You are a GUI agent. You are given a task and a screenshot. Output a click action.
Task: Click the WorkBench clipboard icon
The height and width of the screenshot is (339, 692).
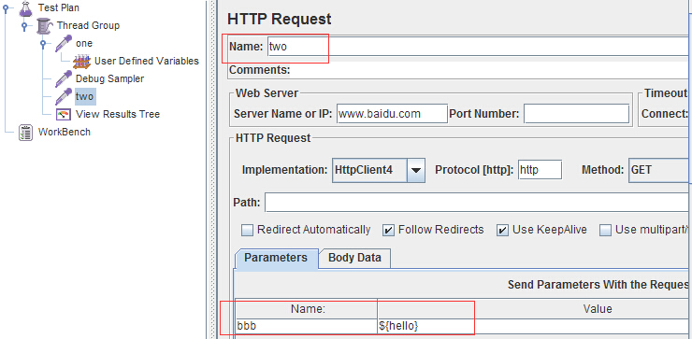pos(26,133)
